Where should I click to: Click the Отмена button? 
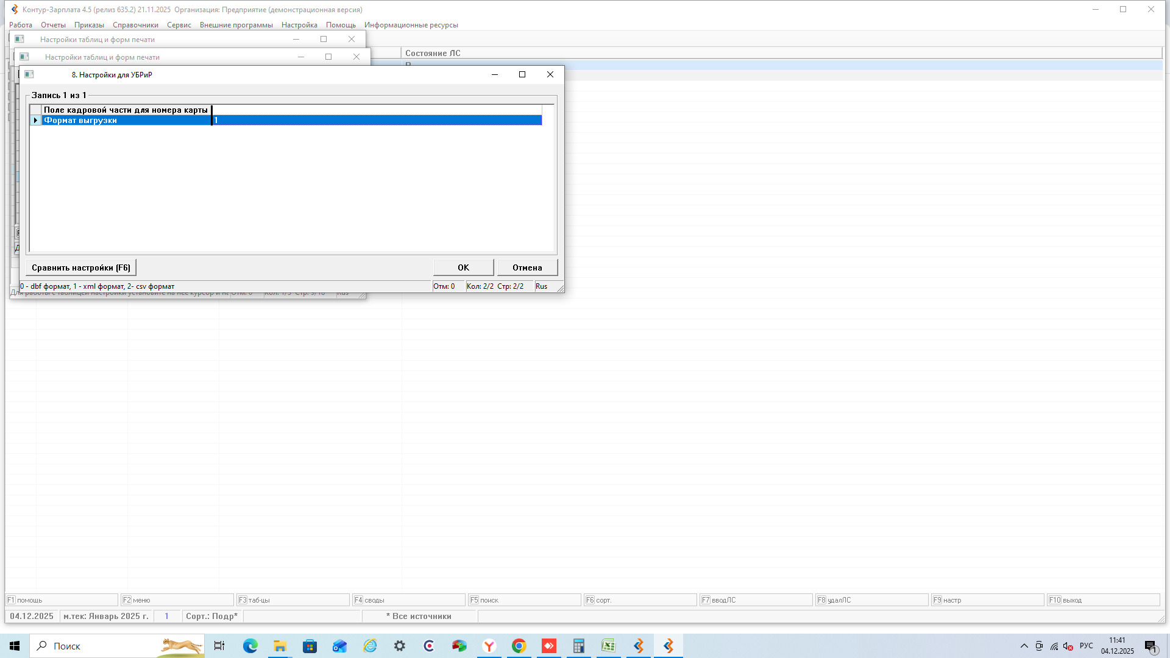[x=526, y=267]
